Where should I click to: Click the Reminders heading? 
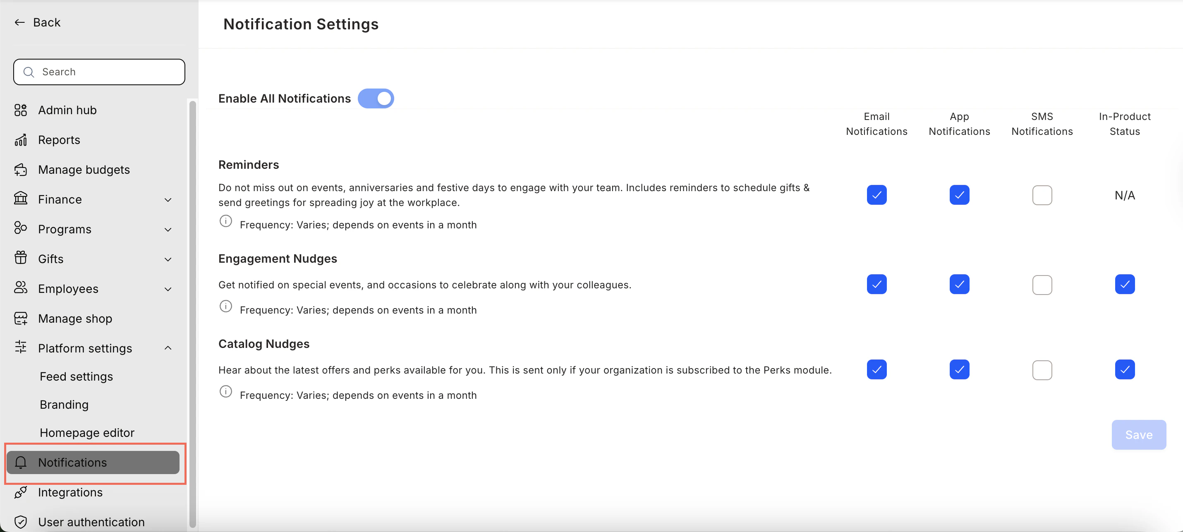point(249,165)
